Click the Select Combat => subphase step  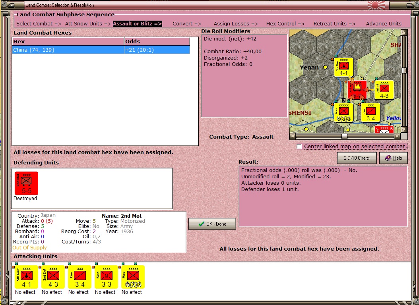(39, 23)
